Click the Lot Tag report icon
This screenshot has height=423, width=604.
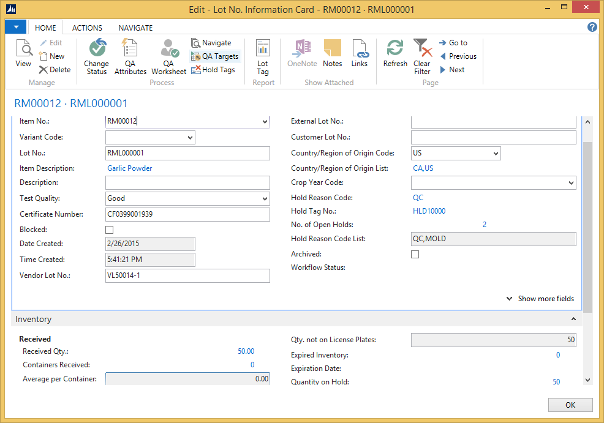(x=263, y=56)
